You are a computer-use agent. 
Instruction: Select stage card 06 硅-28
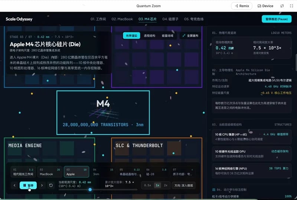(156, 172)
